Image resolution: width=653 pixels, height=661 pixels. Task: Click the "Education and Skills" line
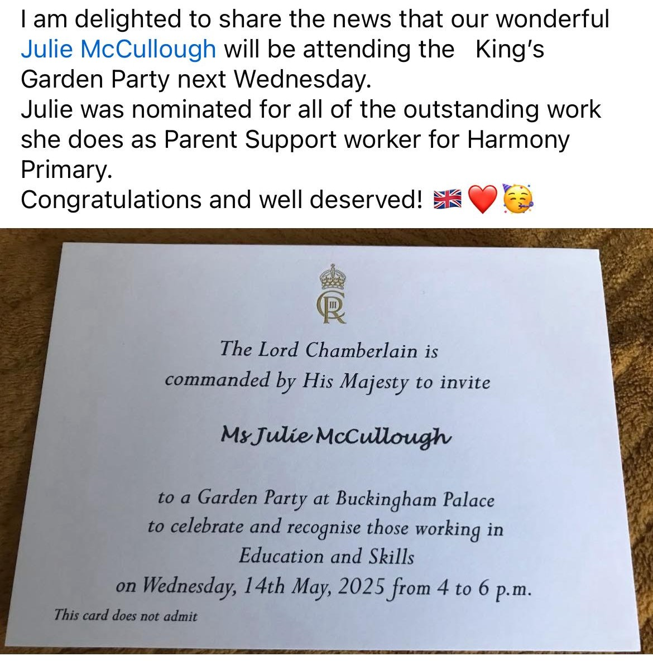coord(326,556)
